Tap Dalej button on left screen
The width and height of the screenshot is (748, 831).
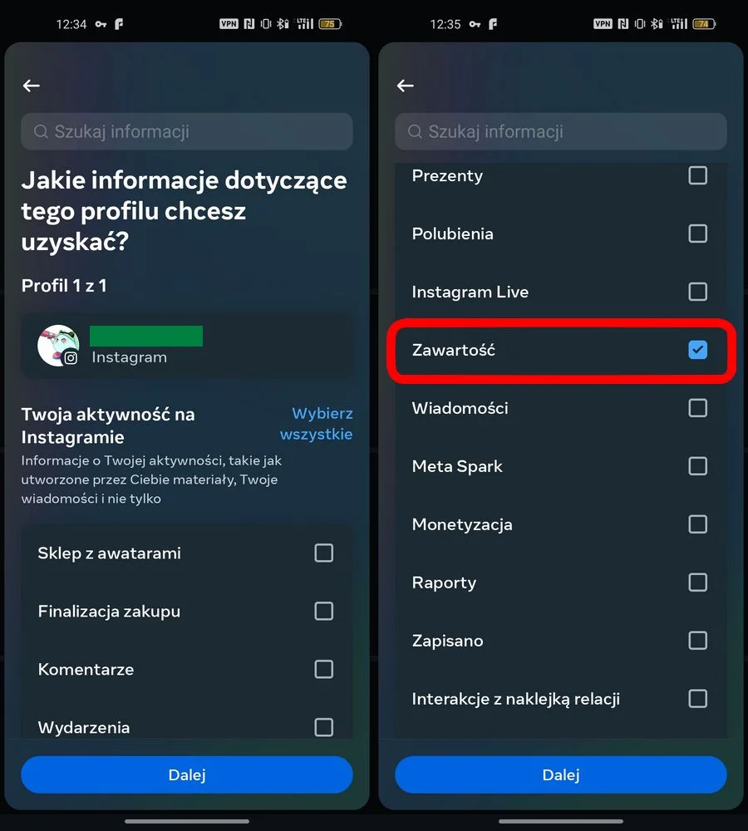187,774
